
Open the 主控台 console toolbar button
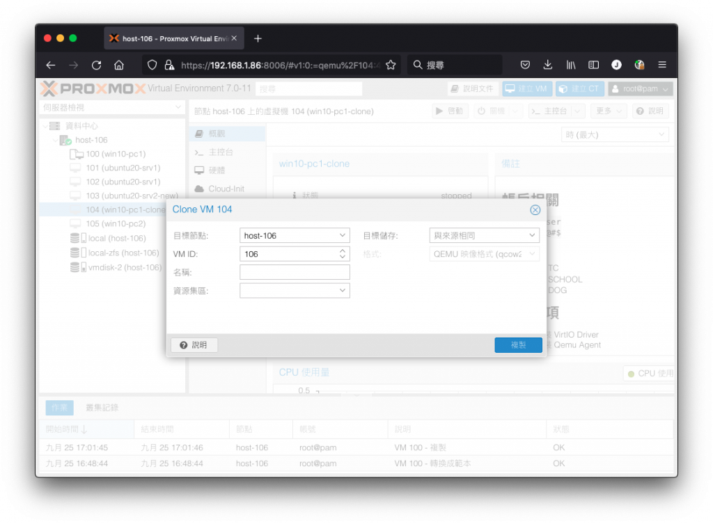(x=549, y=111)
